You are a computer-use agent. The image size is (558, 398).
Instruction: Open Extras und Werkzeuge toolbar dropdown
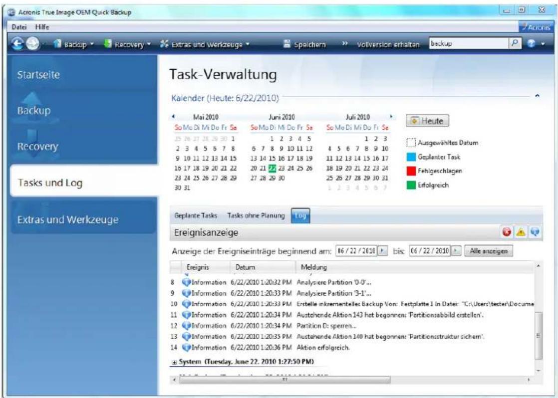[x=205, y=44]
